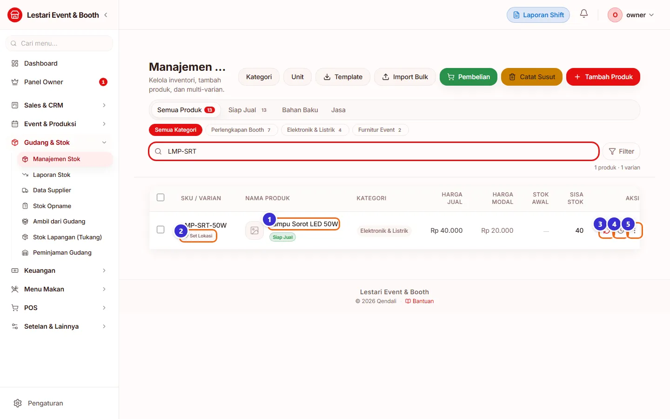The height and width of the screenshot is (419, 670).
Task: Open the Panel Owner crown icon
Action: [15, 82]
